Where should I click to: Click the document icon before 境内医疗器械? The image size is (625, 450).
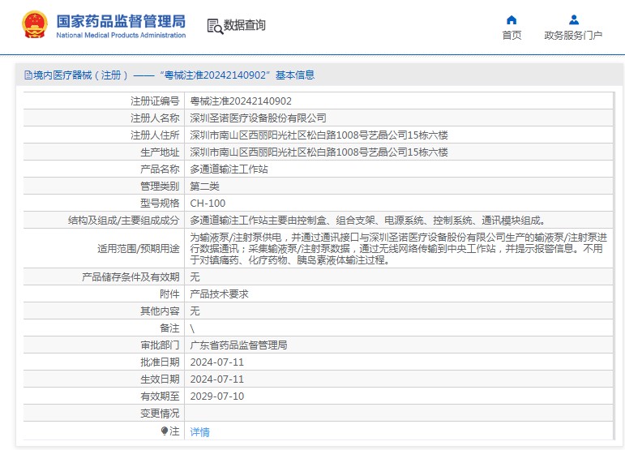click(x=28, y=75)
